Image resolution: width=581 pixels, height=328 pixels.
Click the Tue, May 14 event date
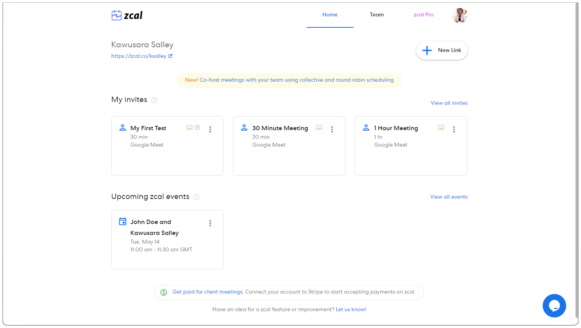pos(145,242)
